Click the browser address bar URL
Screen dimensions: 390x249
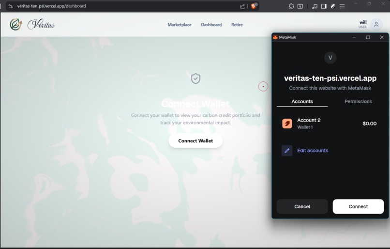click(x=51, y=6)
